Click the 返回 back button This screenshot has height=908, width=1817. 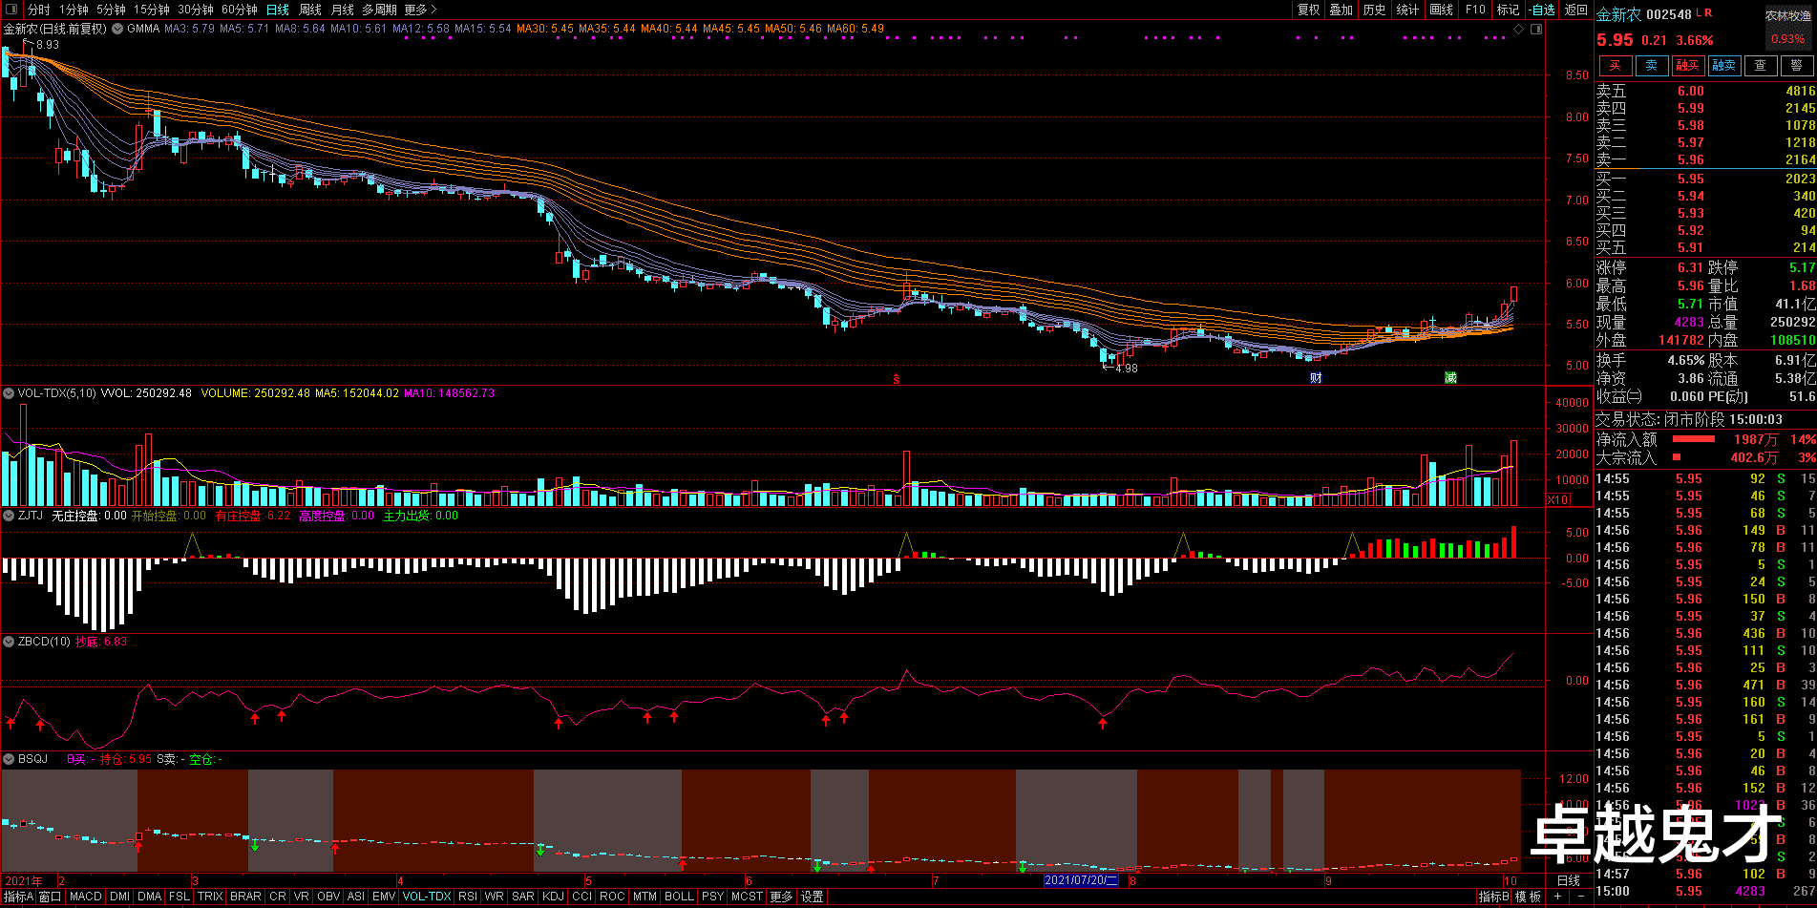1576,10
